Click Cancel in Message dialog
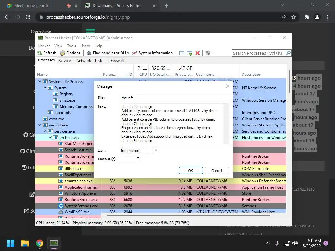335x251 pixels. coord(217,171)
